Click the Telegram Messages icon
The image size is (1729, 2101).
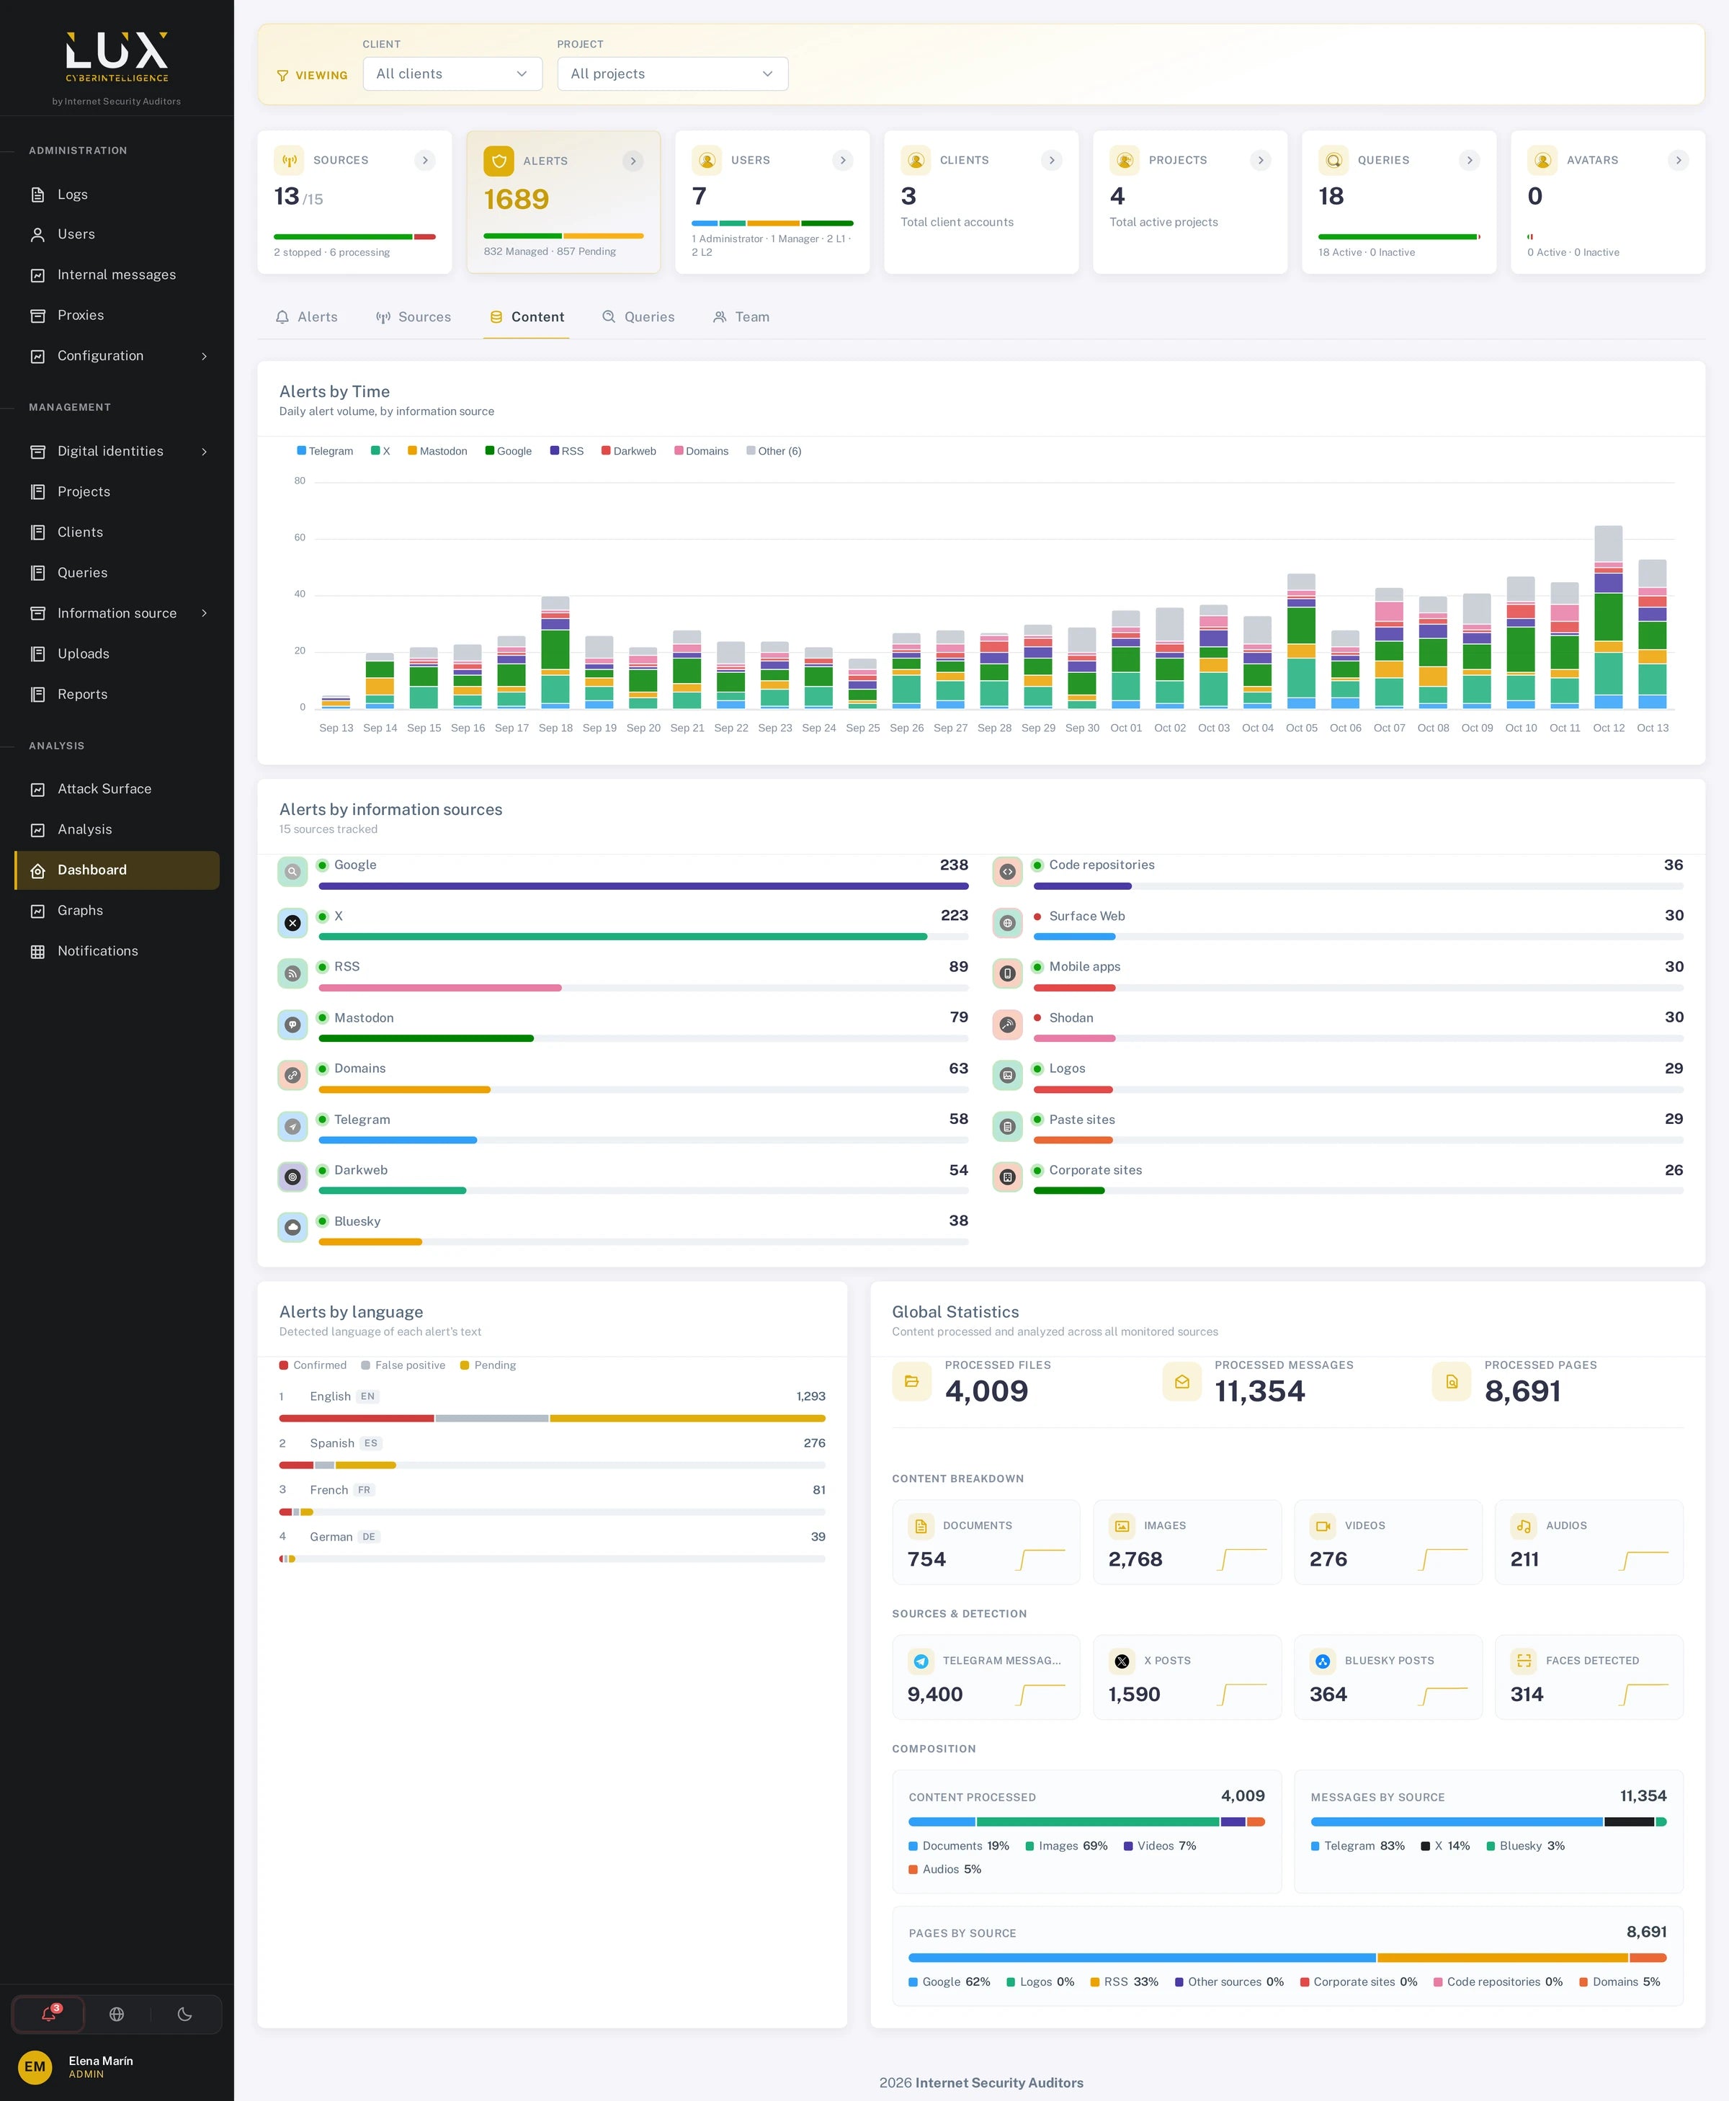click(x=921, y=1661)
